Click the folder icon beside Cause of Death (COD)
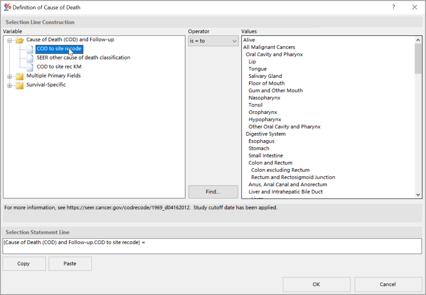Screen dimensions: 426x295 (x=19, y=39)
